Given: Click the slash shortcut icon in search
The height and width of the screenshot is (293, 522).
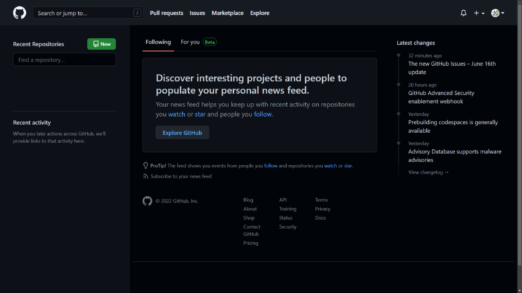Looking at the screenshot, I should pyautogui.click(x=137, y=13).
